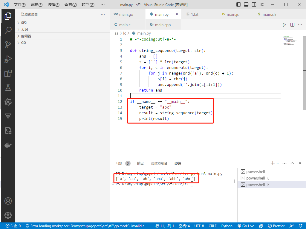
Task: Open the 选择(S) menu
Action: pyautogui.click(x=53, y=4)
